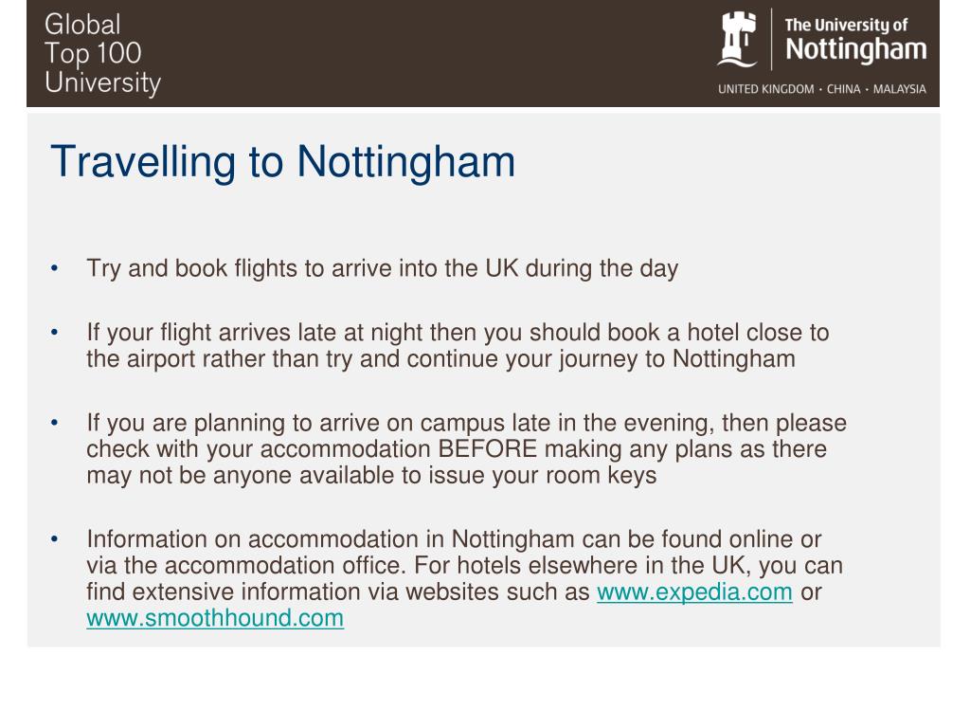This screenshot has width=970, height=728.
Task: Click the 'Travelling to Nottingham' slide title
Action: [x=282, y=161]
